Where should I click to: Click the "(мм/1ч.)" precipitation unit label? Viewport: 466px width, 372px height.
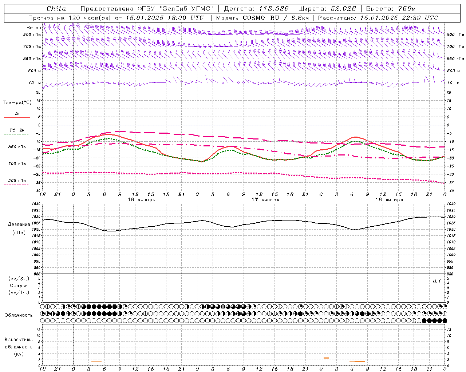click(19, 292)
